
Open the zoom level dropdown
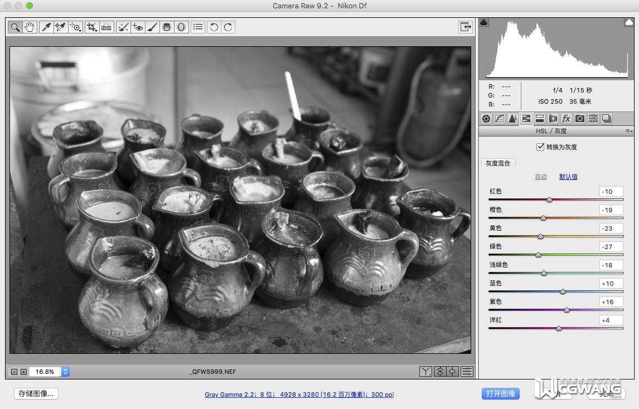click(65, 372)
